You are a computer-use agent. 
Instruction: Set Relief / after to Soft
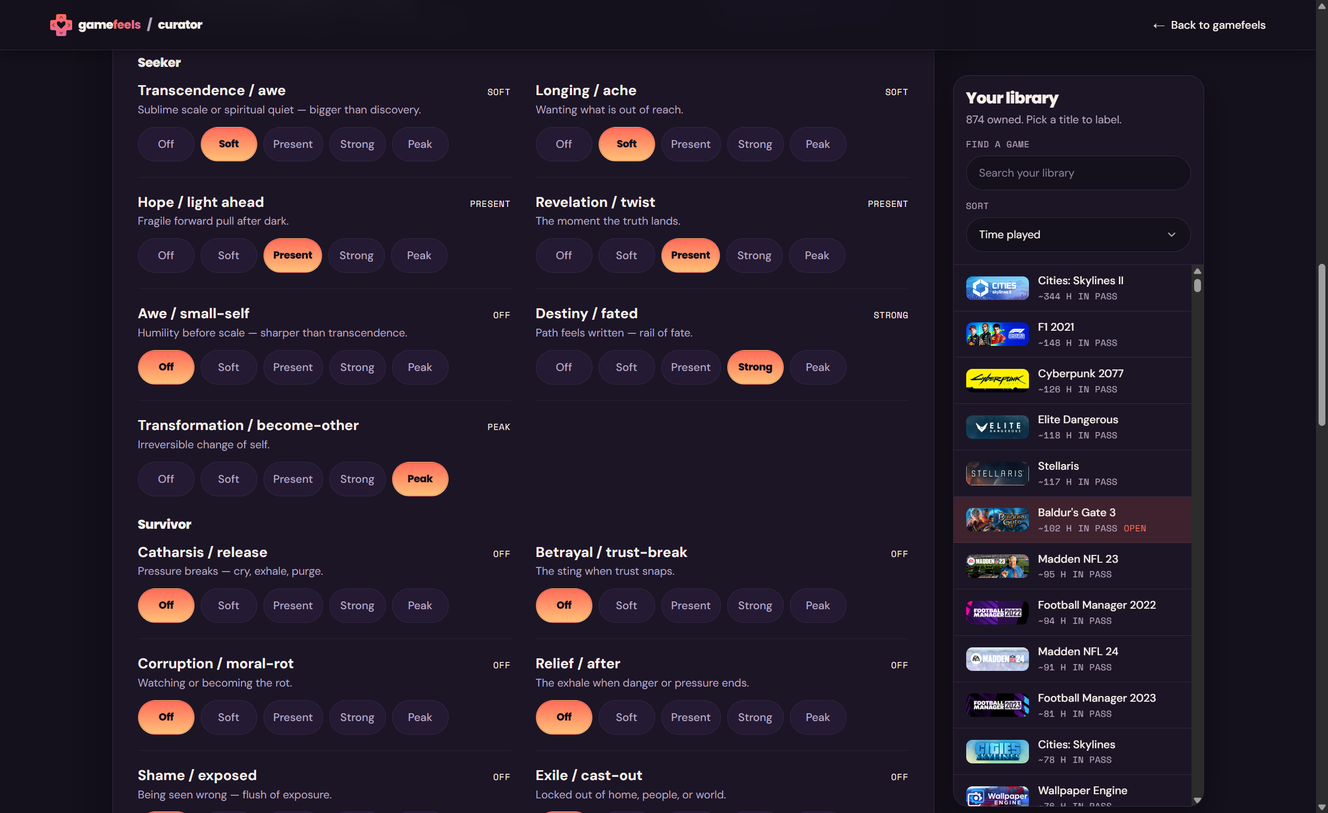[626, 717]
